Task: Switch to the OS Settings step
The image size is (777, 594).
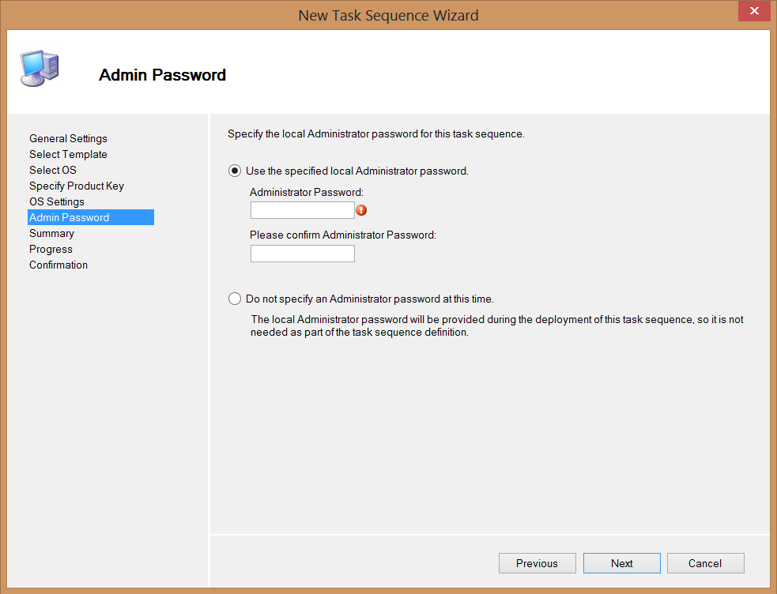Action: coord(57,201)
